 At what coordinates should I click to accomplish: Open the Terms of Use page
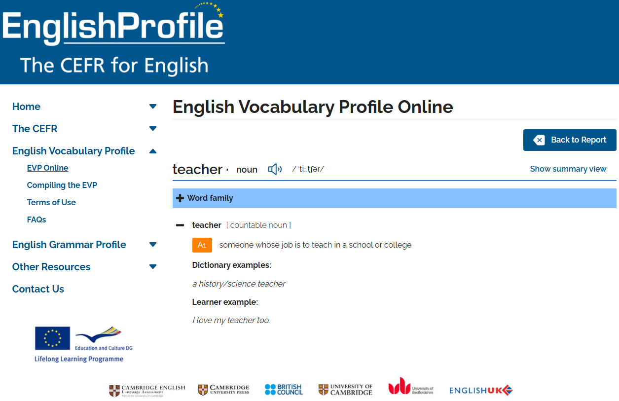[51, 202]
